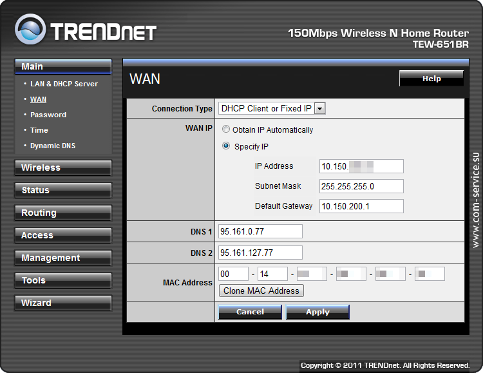Open the Tools menu section
The image size is (483, 373).
point(63,280)
